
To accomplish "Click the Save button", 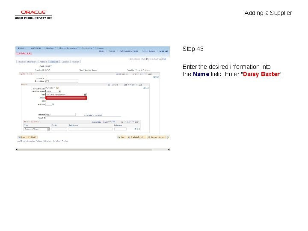I will [22, 137].
